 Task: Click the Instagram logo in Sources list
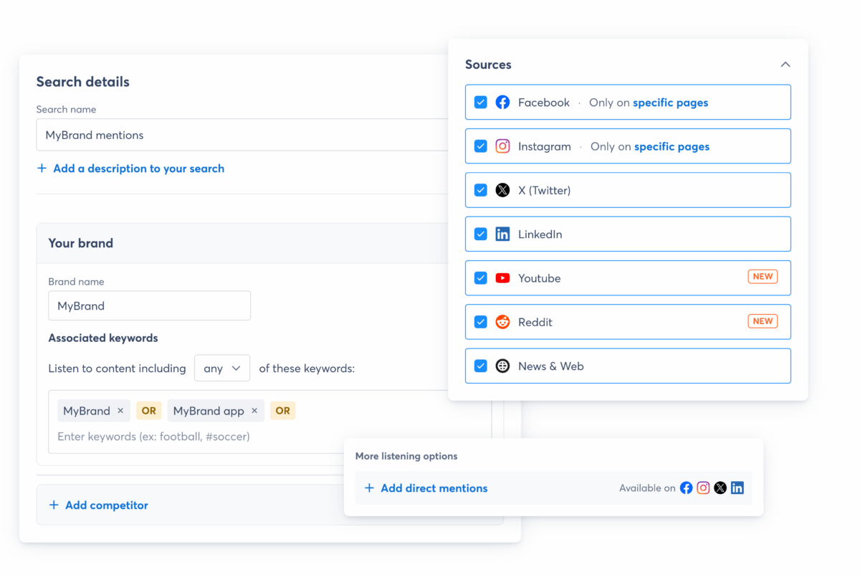[502, 146]
